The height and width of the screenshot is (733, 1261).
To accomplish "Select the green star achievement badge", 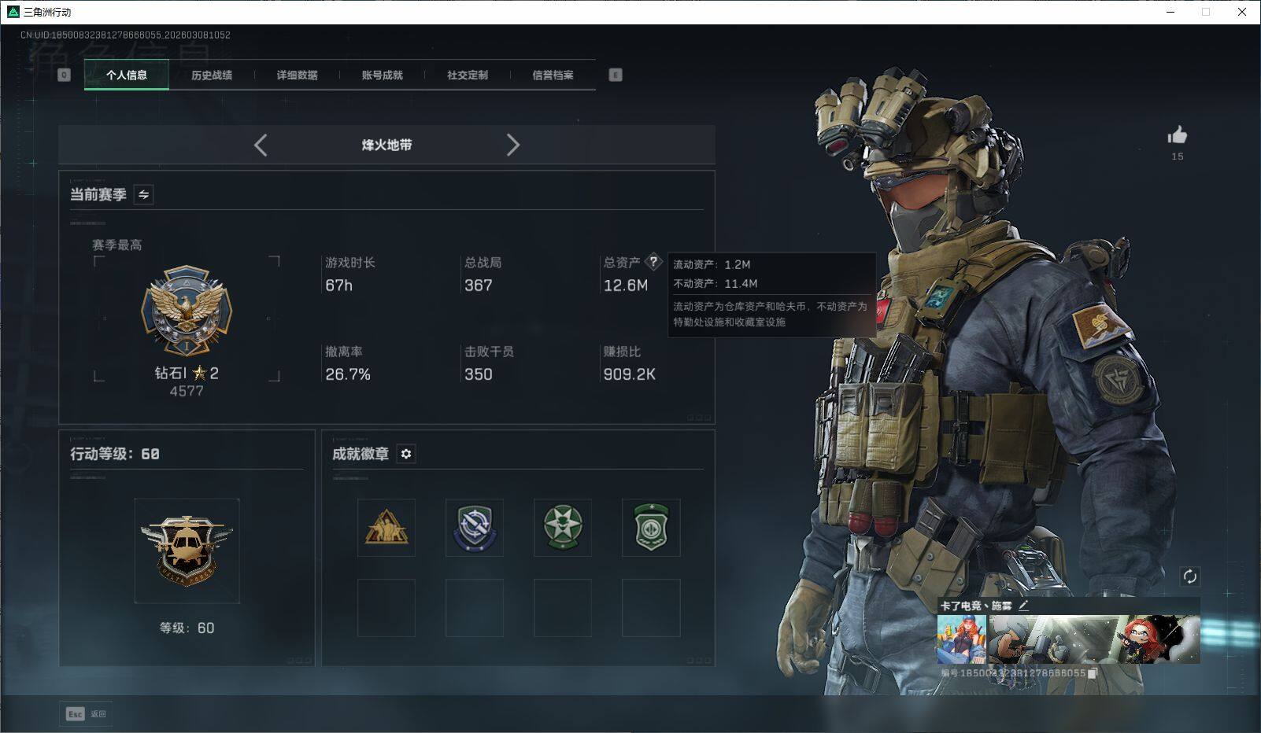I will [x=563, y=528].
